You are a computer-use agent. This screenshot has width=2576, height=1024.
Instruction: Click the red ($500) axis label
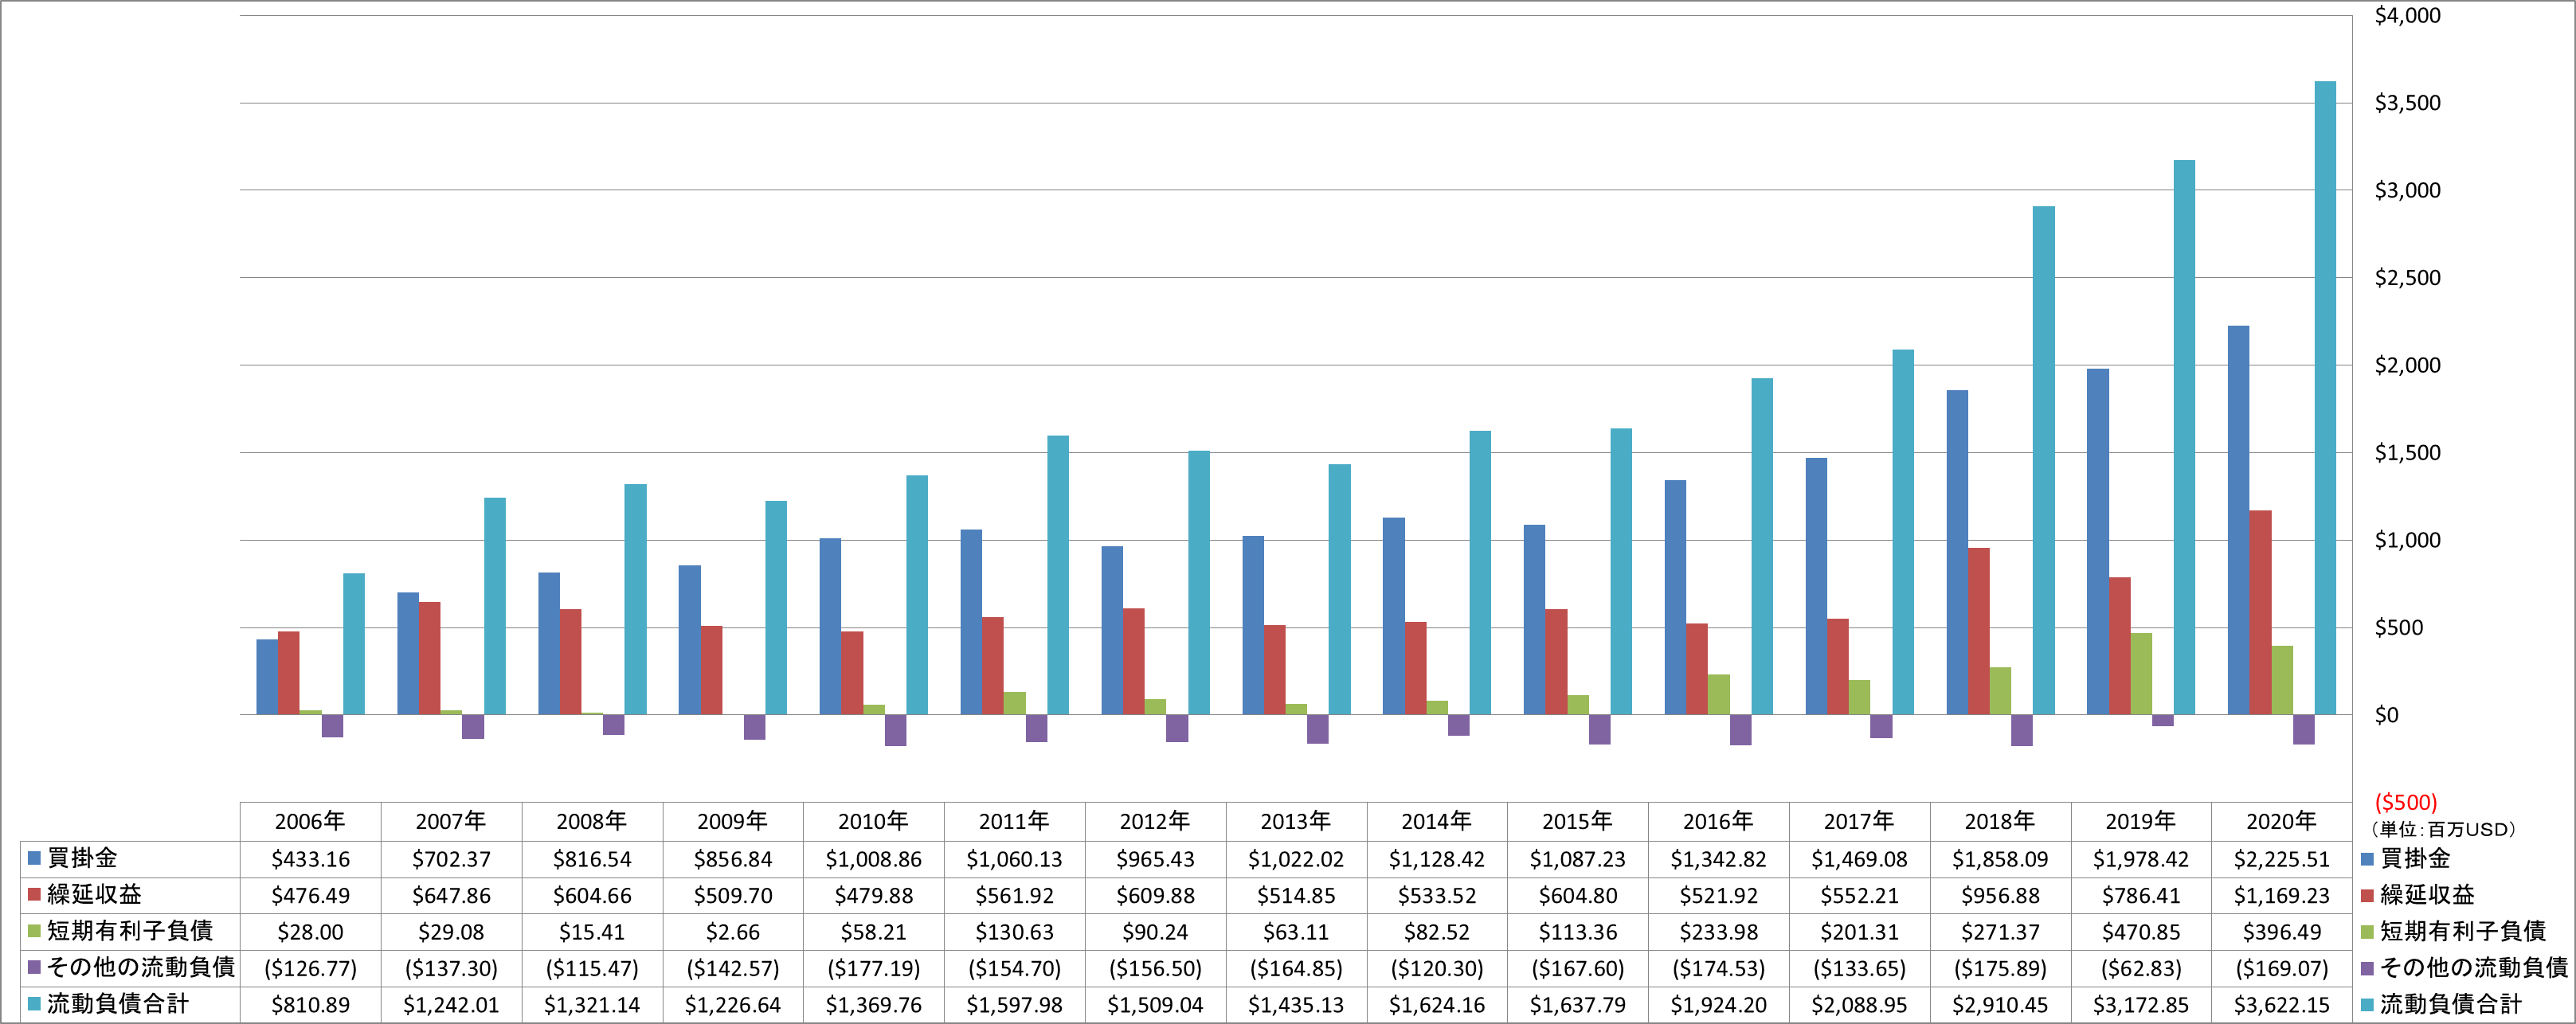[x=2405, y=802]
